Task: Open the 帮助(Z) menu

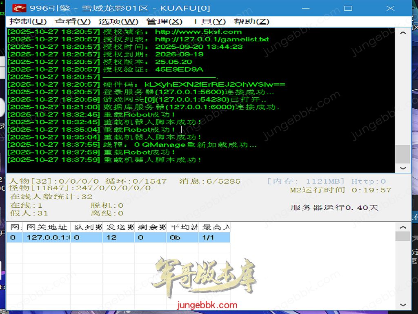Action: point(251,22)
